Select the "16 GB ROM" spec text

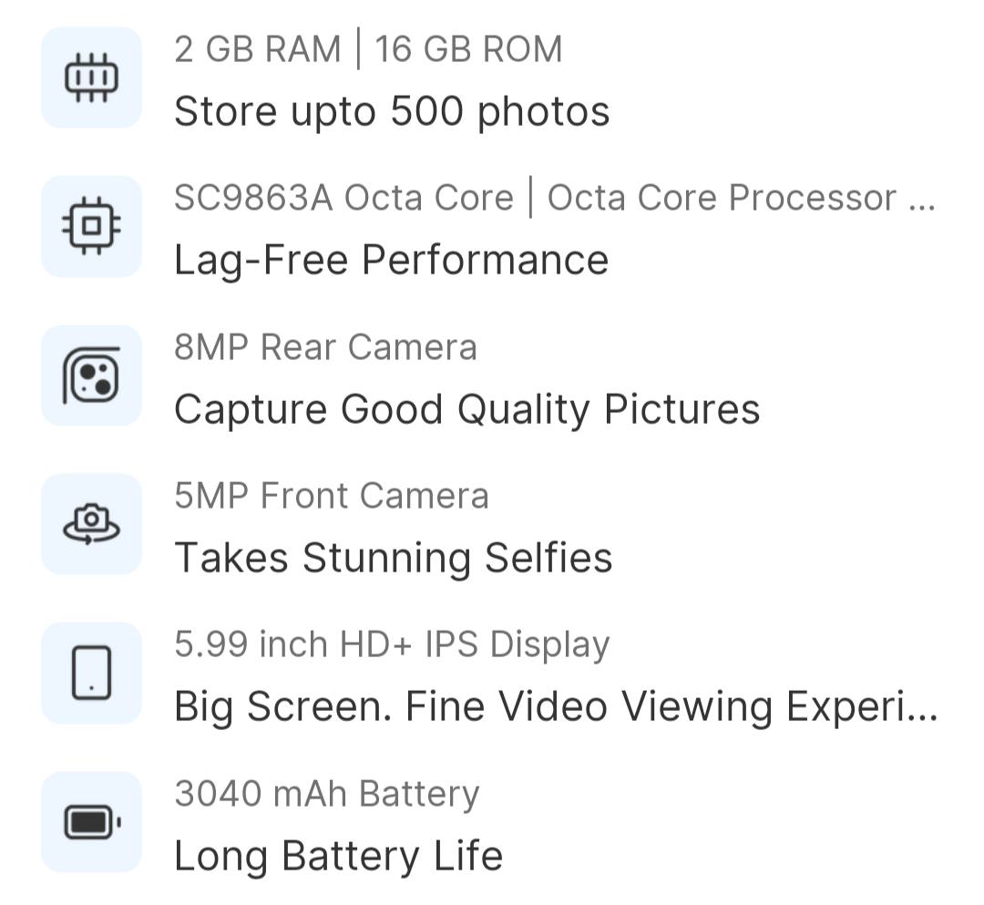coord(468,49)
